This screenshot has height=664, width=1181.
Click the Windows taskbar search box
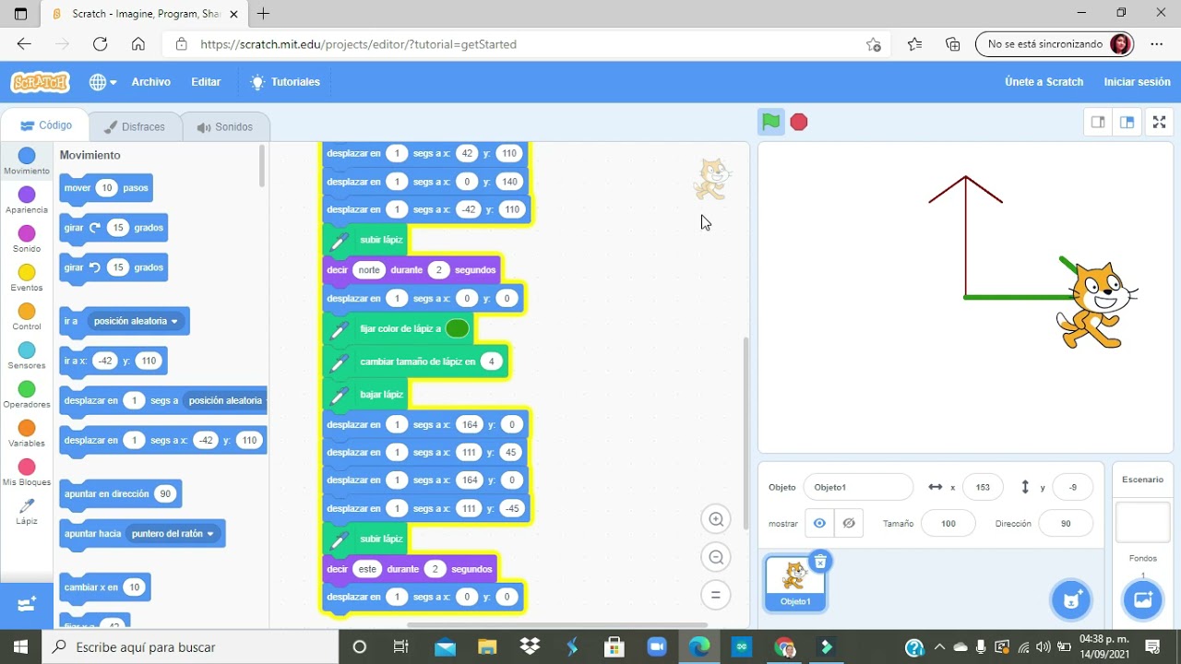(x=192, y=646)
